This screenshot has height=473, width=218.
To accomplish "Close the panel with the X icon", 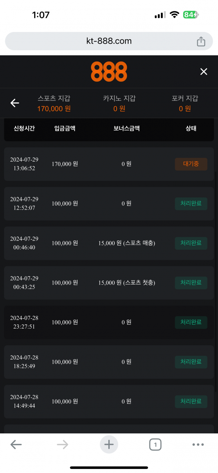I will coord(204,72).
